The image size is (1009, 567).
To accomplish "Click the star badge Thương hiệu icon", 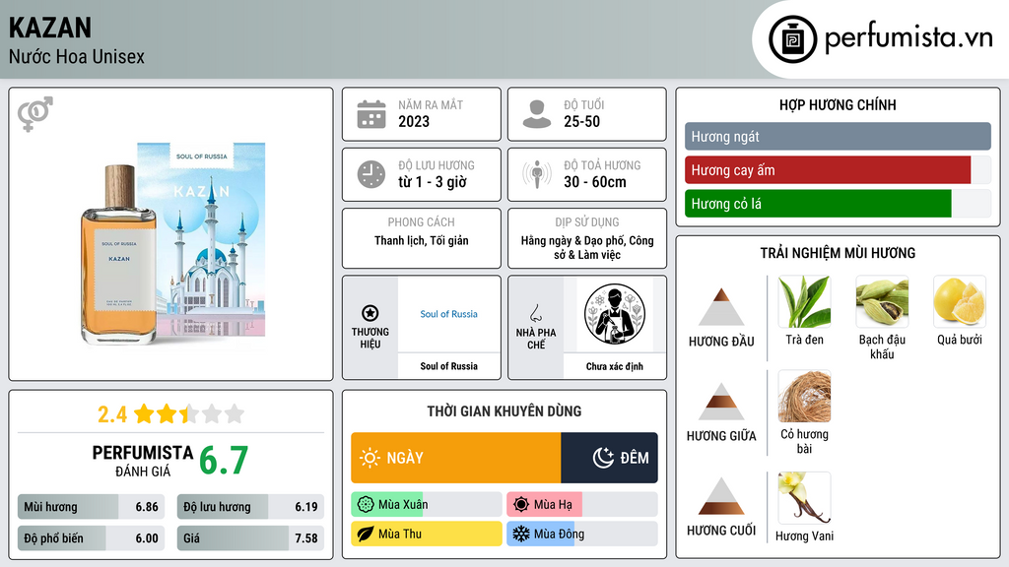I will point(370,313).
